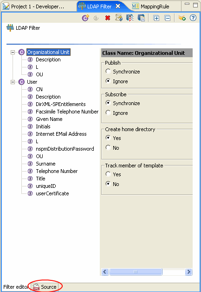Open the MappingRule tab
The width and height of the screenshot is (201, 292).
tap(150, 7)
